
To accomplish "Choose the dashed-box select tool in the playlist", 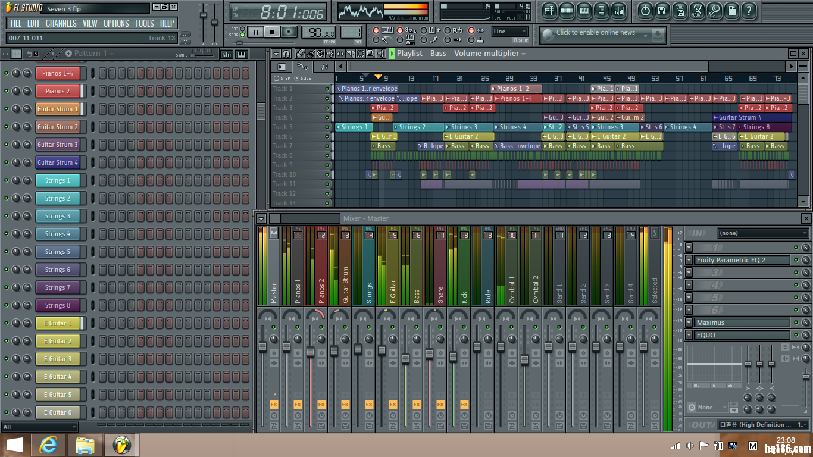I will point(360,54).
